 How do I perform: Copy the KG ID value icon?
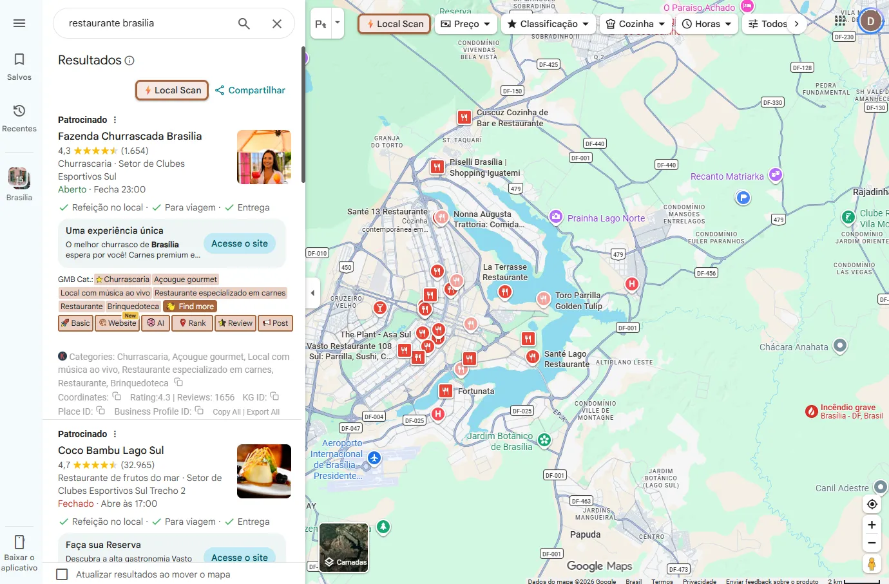coord(274,397)
